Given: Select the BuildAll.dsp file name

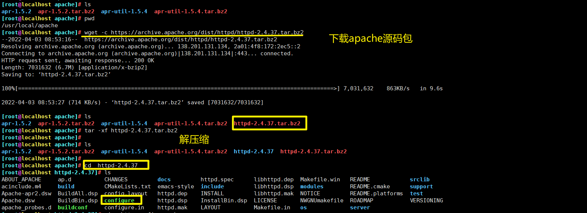Looking at the screenshot, I should click(78, 193).
